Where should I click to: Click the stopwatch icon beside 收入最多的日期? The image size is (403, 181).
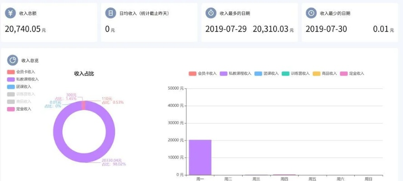[x=211, y=13]
